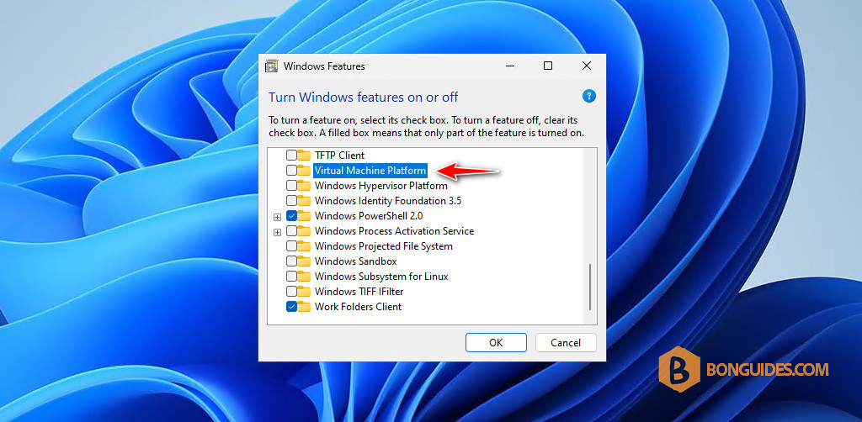Select the Windows Hypervisor Platform label

381,186
